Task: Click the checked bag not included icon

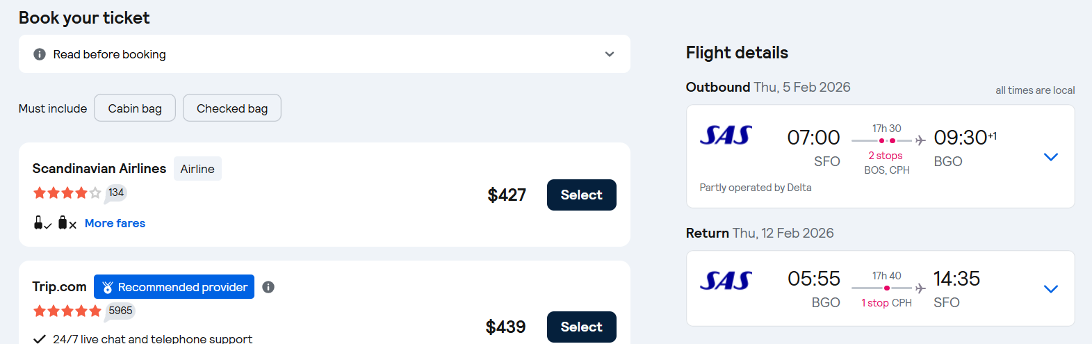Action: click(x=67, y=223)
